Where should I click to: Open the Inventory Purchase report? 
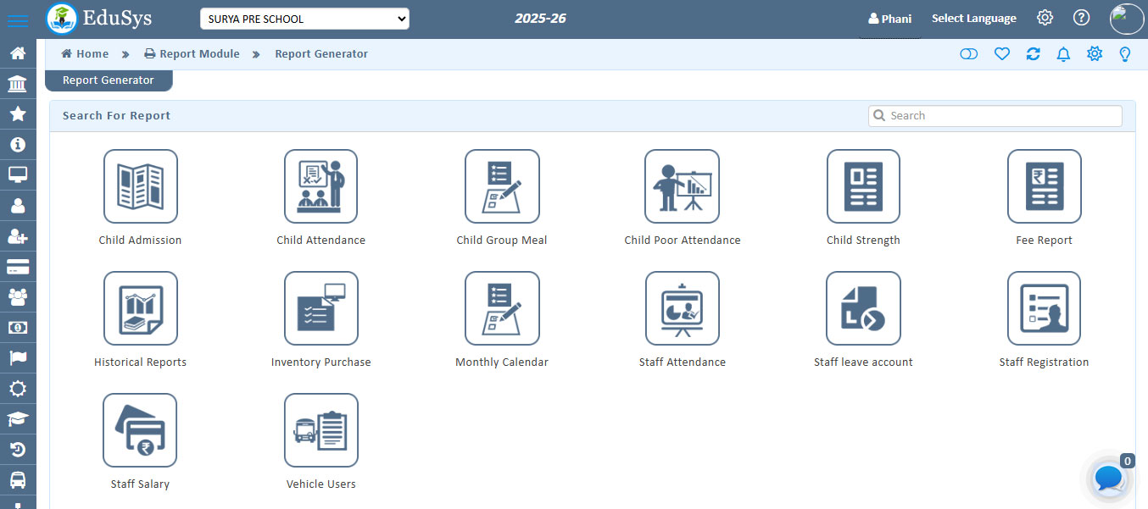coord(320,308)
